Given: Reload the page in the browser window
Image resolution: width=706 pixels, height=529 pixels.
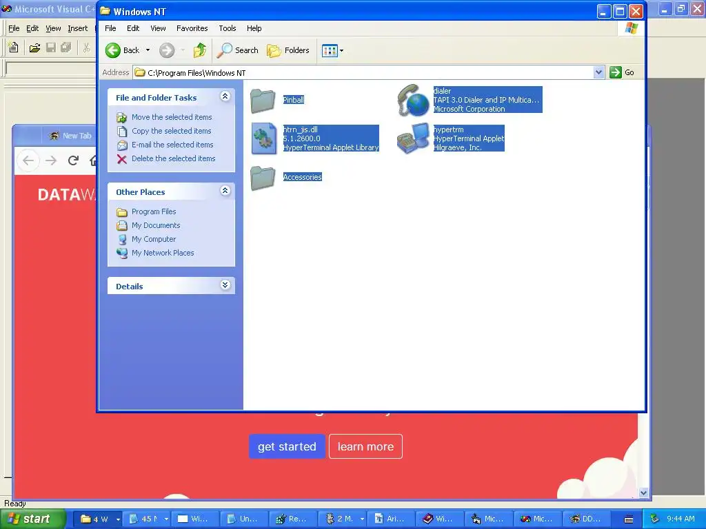Looking at the screenshot, I should tap(73, 160).
